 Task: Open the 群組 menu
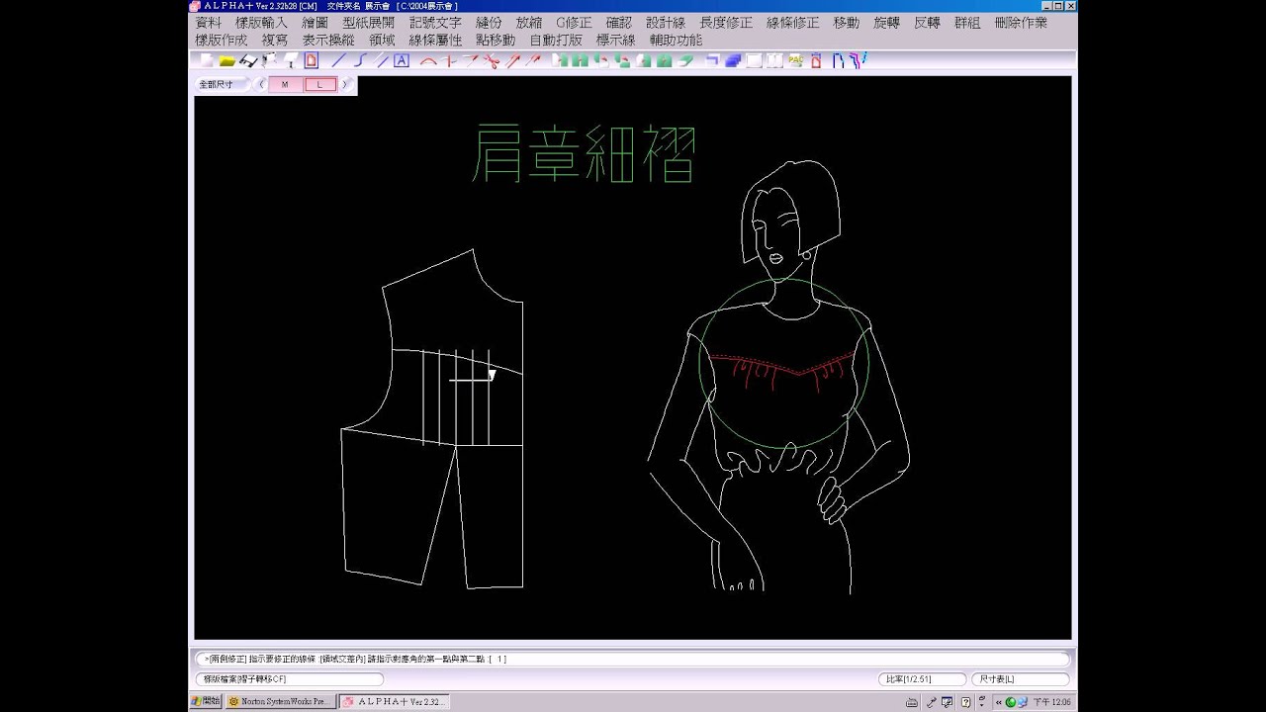967,22
